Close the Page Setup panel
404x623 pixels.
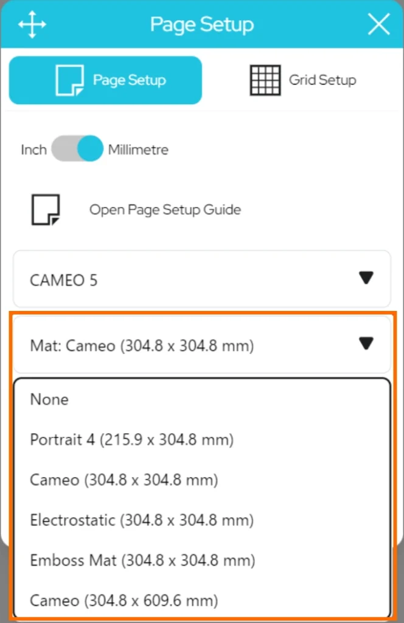(x=378, y=25)
